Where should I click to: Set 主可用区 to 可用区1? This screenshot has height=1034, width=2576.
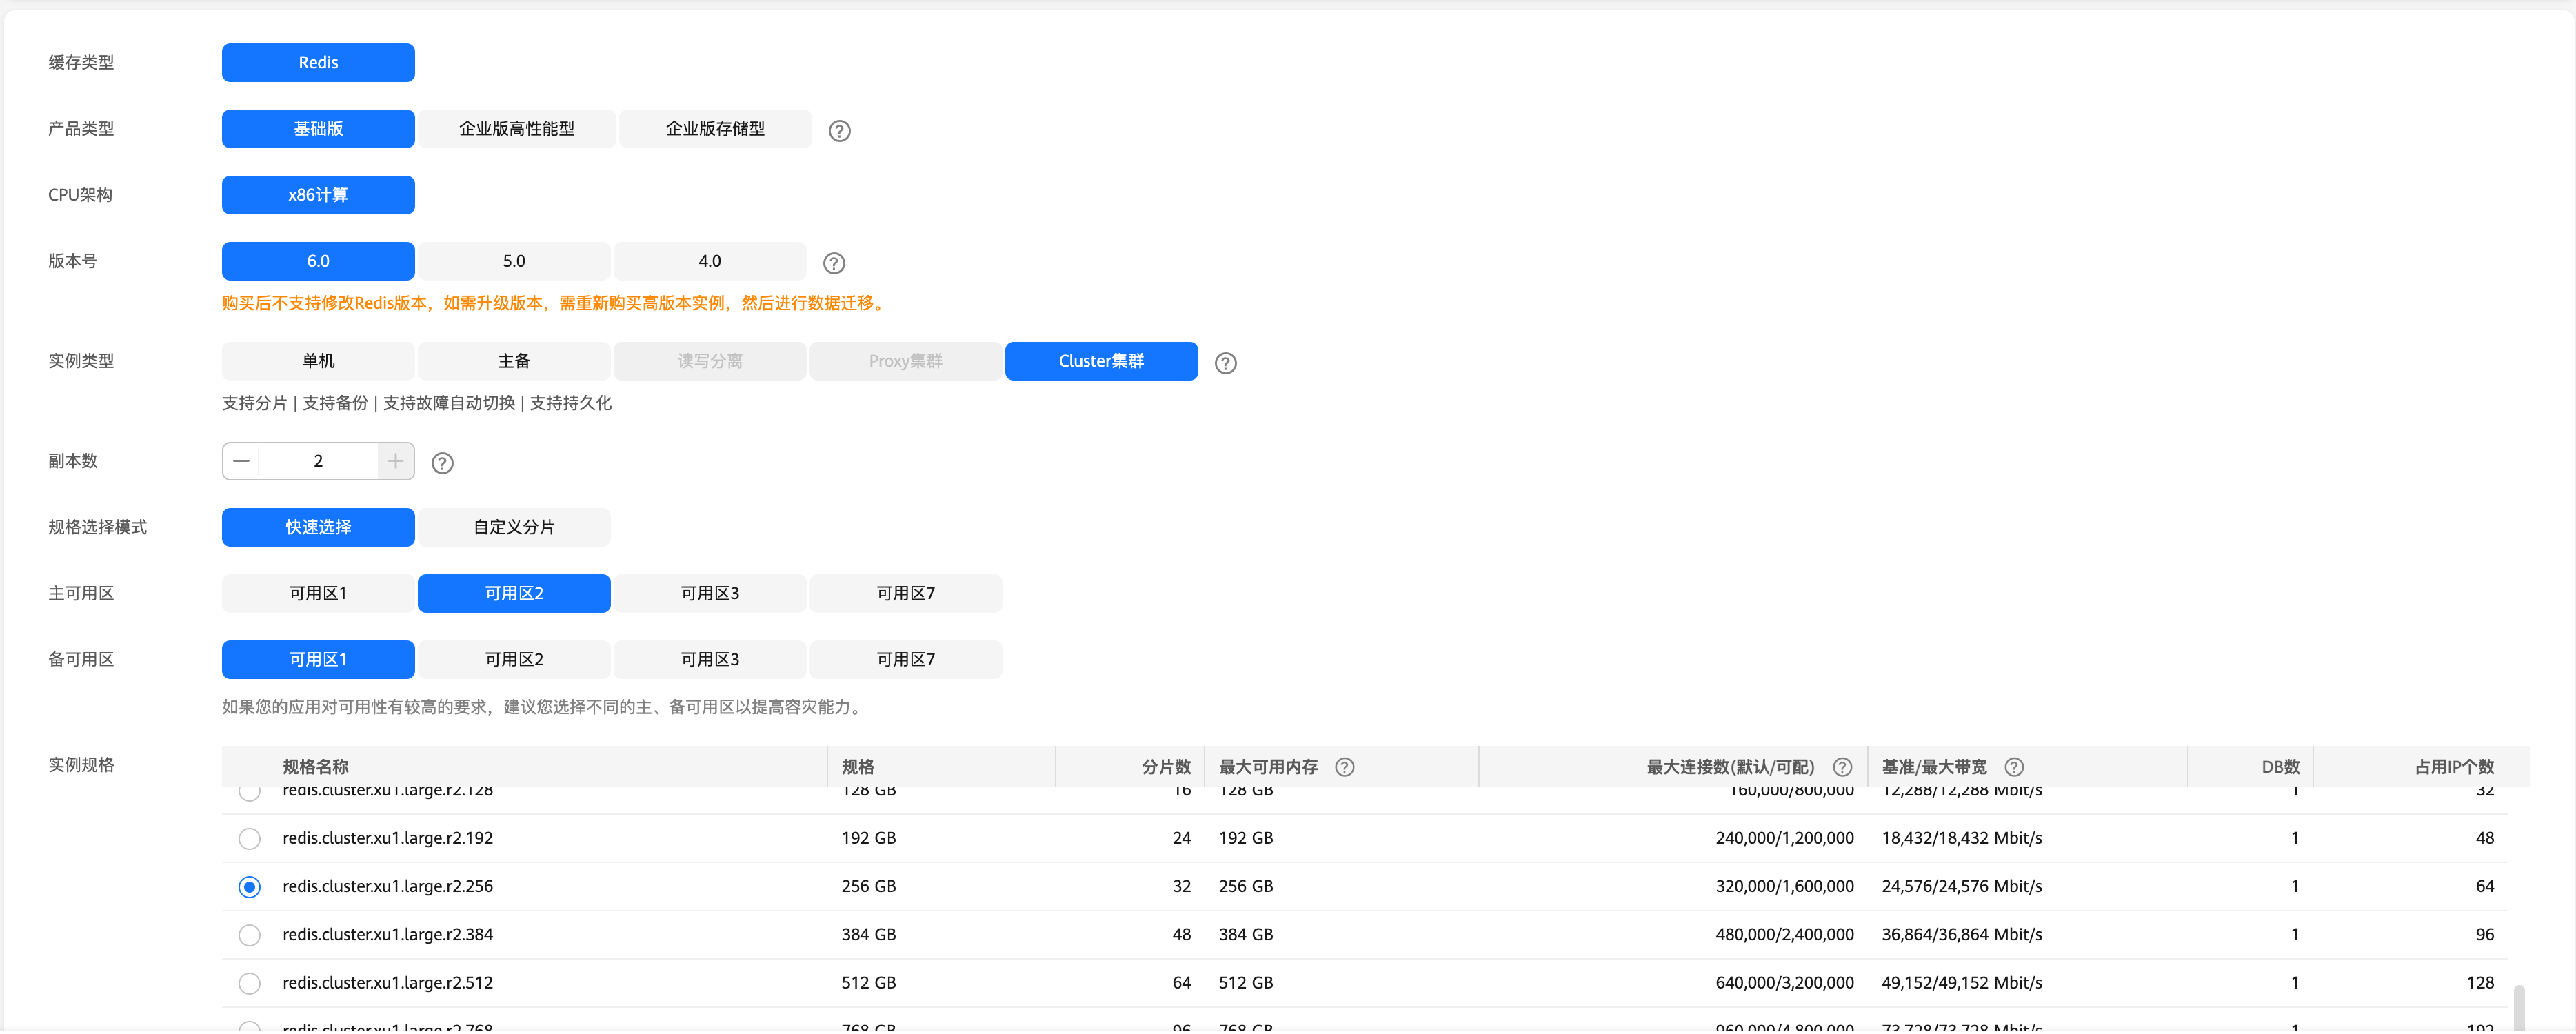318,593
